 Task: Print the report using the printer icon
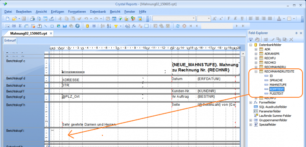pos(32,19)
